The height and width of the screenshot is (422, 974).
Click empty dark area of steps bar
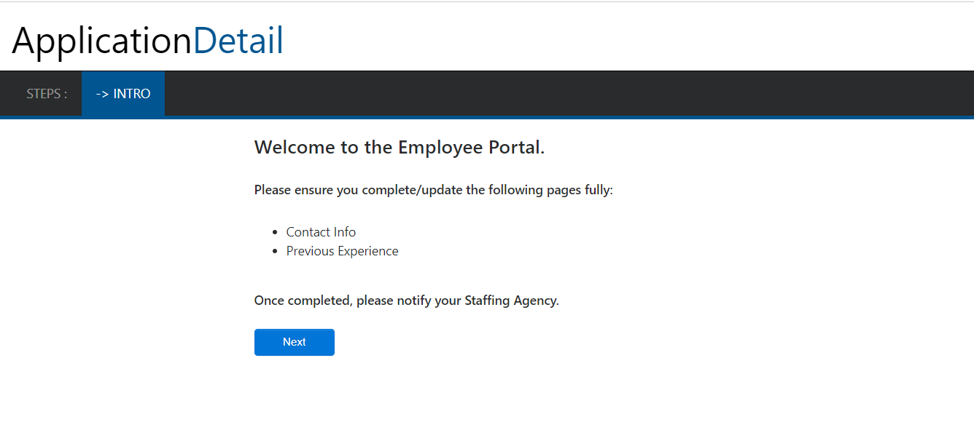point(569,94)
